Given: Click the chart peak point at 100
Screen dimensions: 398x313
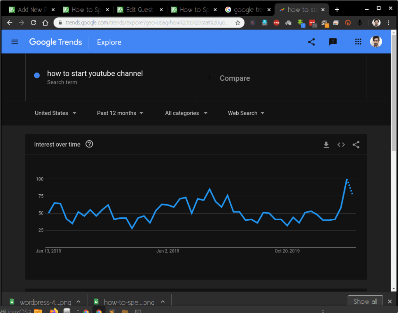Looking at the screenshot, I should coord(347,179).
